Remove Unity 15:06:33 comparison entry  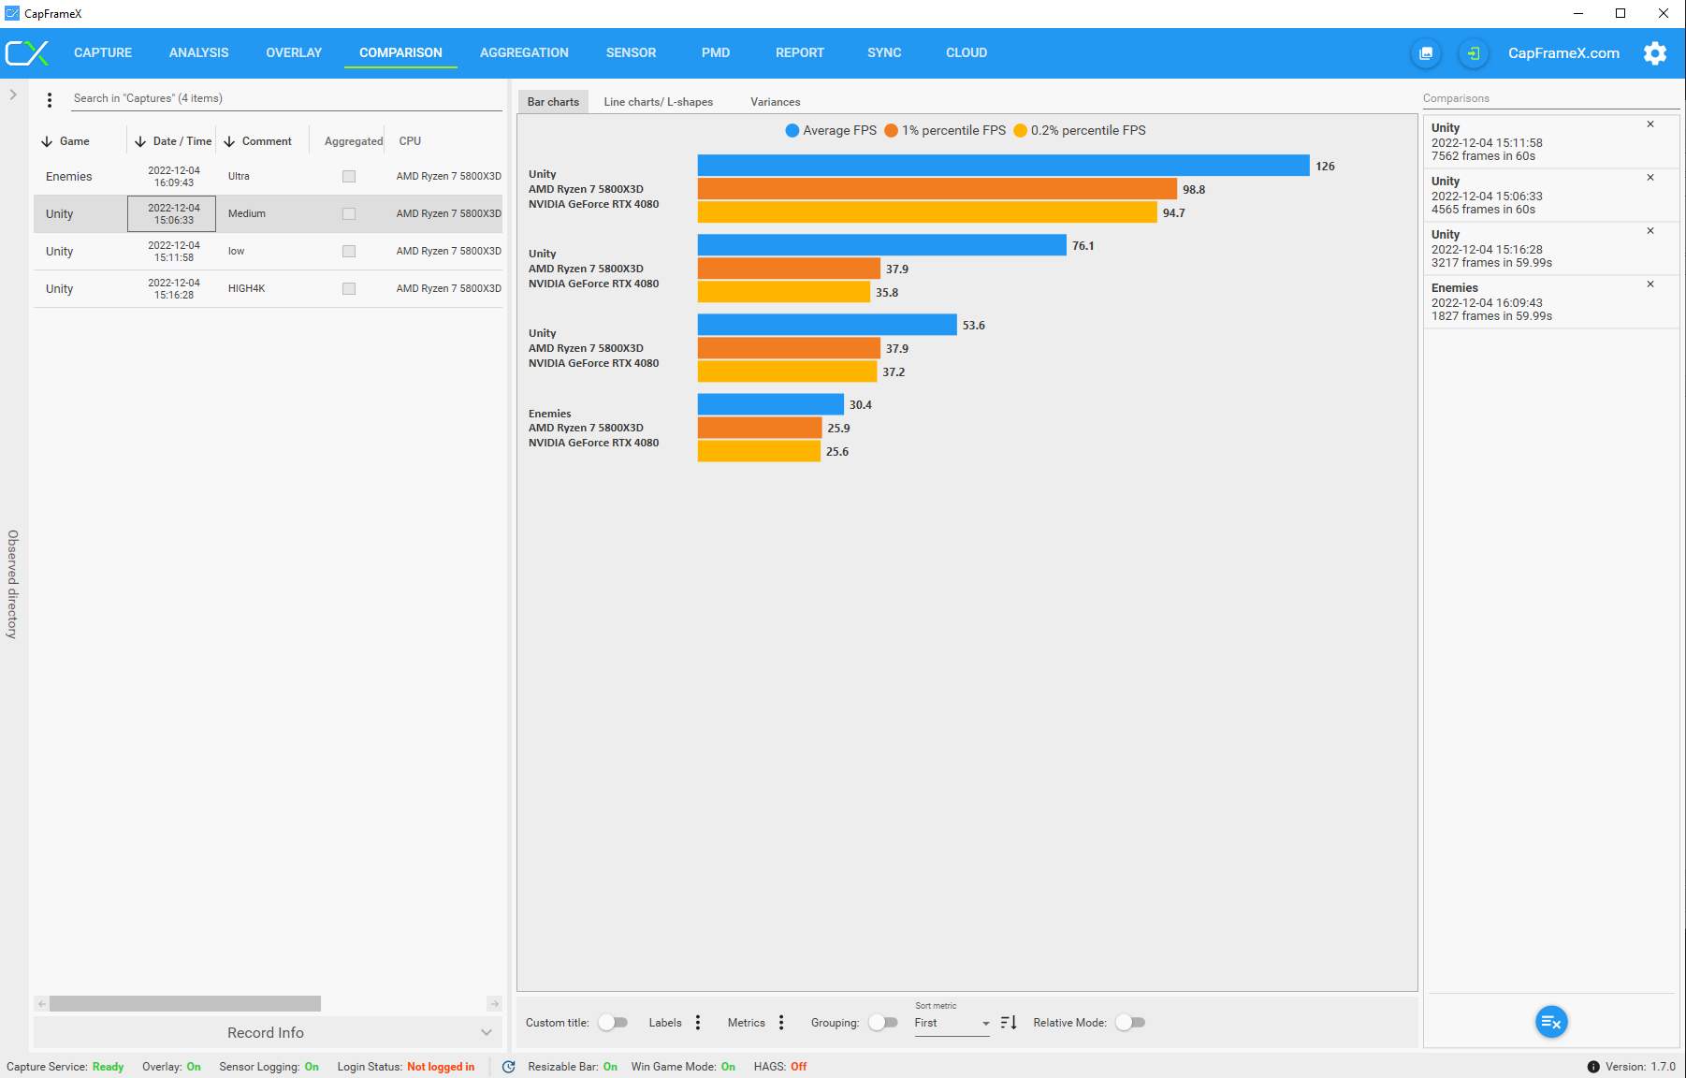[1650, 178]
